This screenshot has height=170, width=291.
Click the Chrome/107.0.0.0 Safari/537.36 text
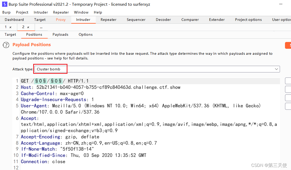click(x=60, y=112)
